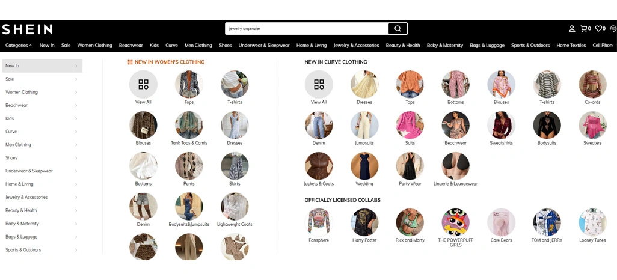The width and height of the screenshot is (617, 280).
Task: Open Baby & Maternity tab in top nav
Action: pyautogui.click(x=444, y=45)
